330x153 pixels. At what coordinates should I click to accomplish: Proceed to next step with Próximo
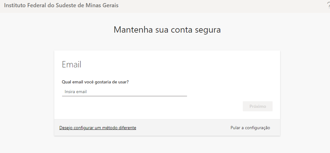tap(258, 106)
